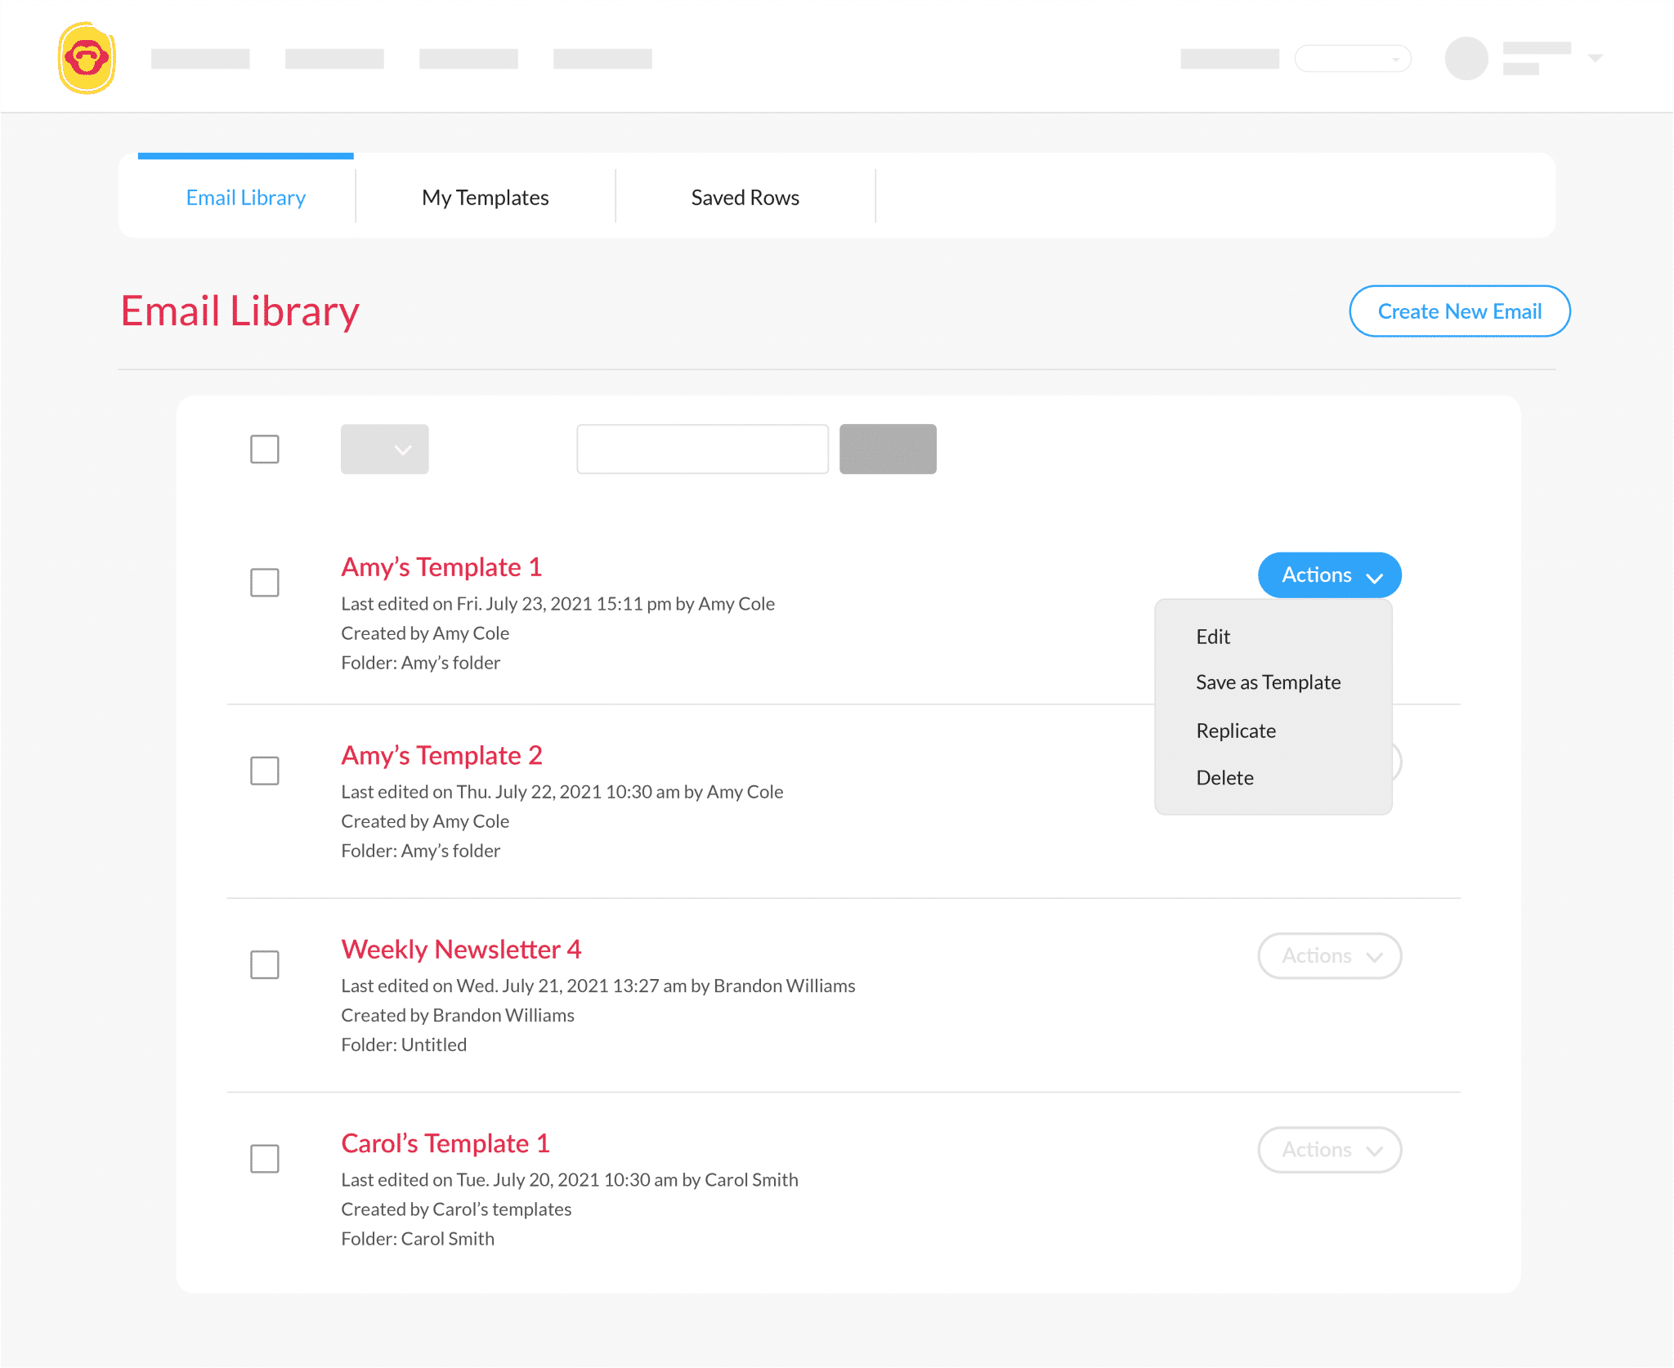Image resolution: width=1674 pixels, height=1368 pixels.
Task: Click 'Folder: Carol Smith' text
Action: click(418, 1239)
